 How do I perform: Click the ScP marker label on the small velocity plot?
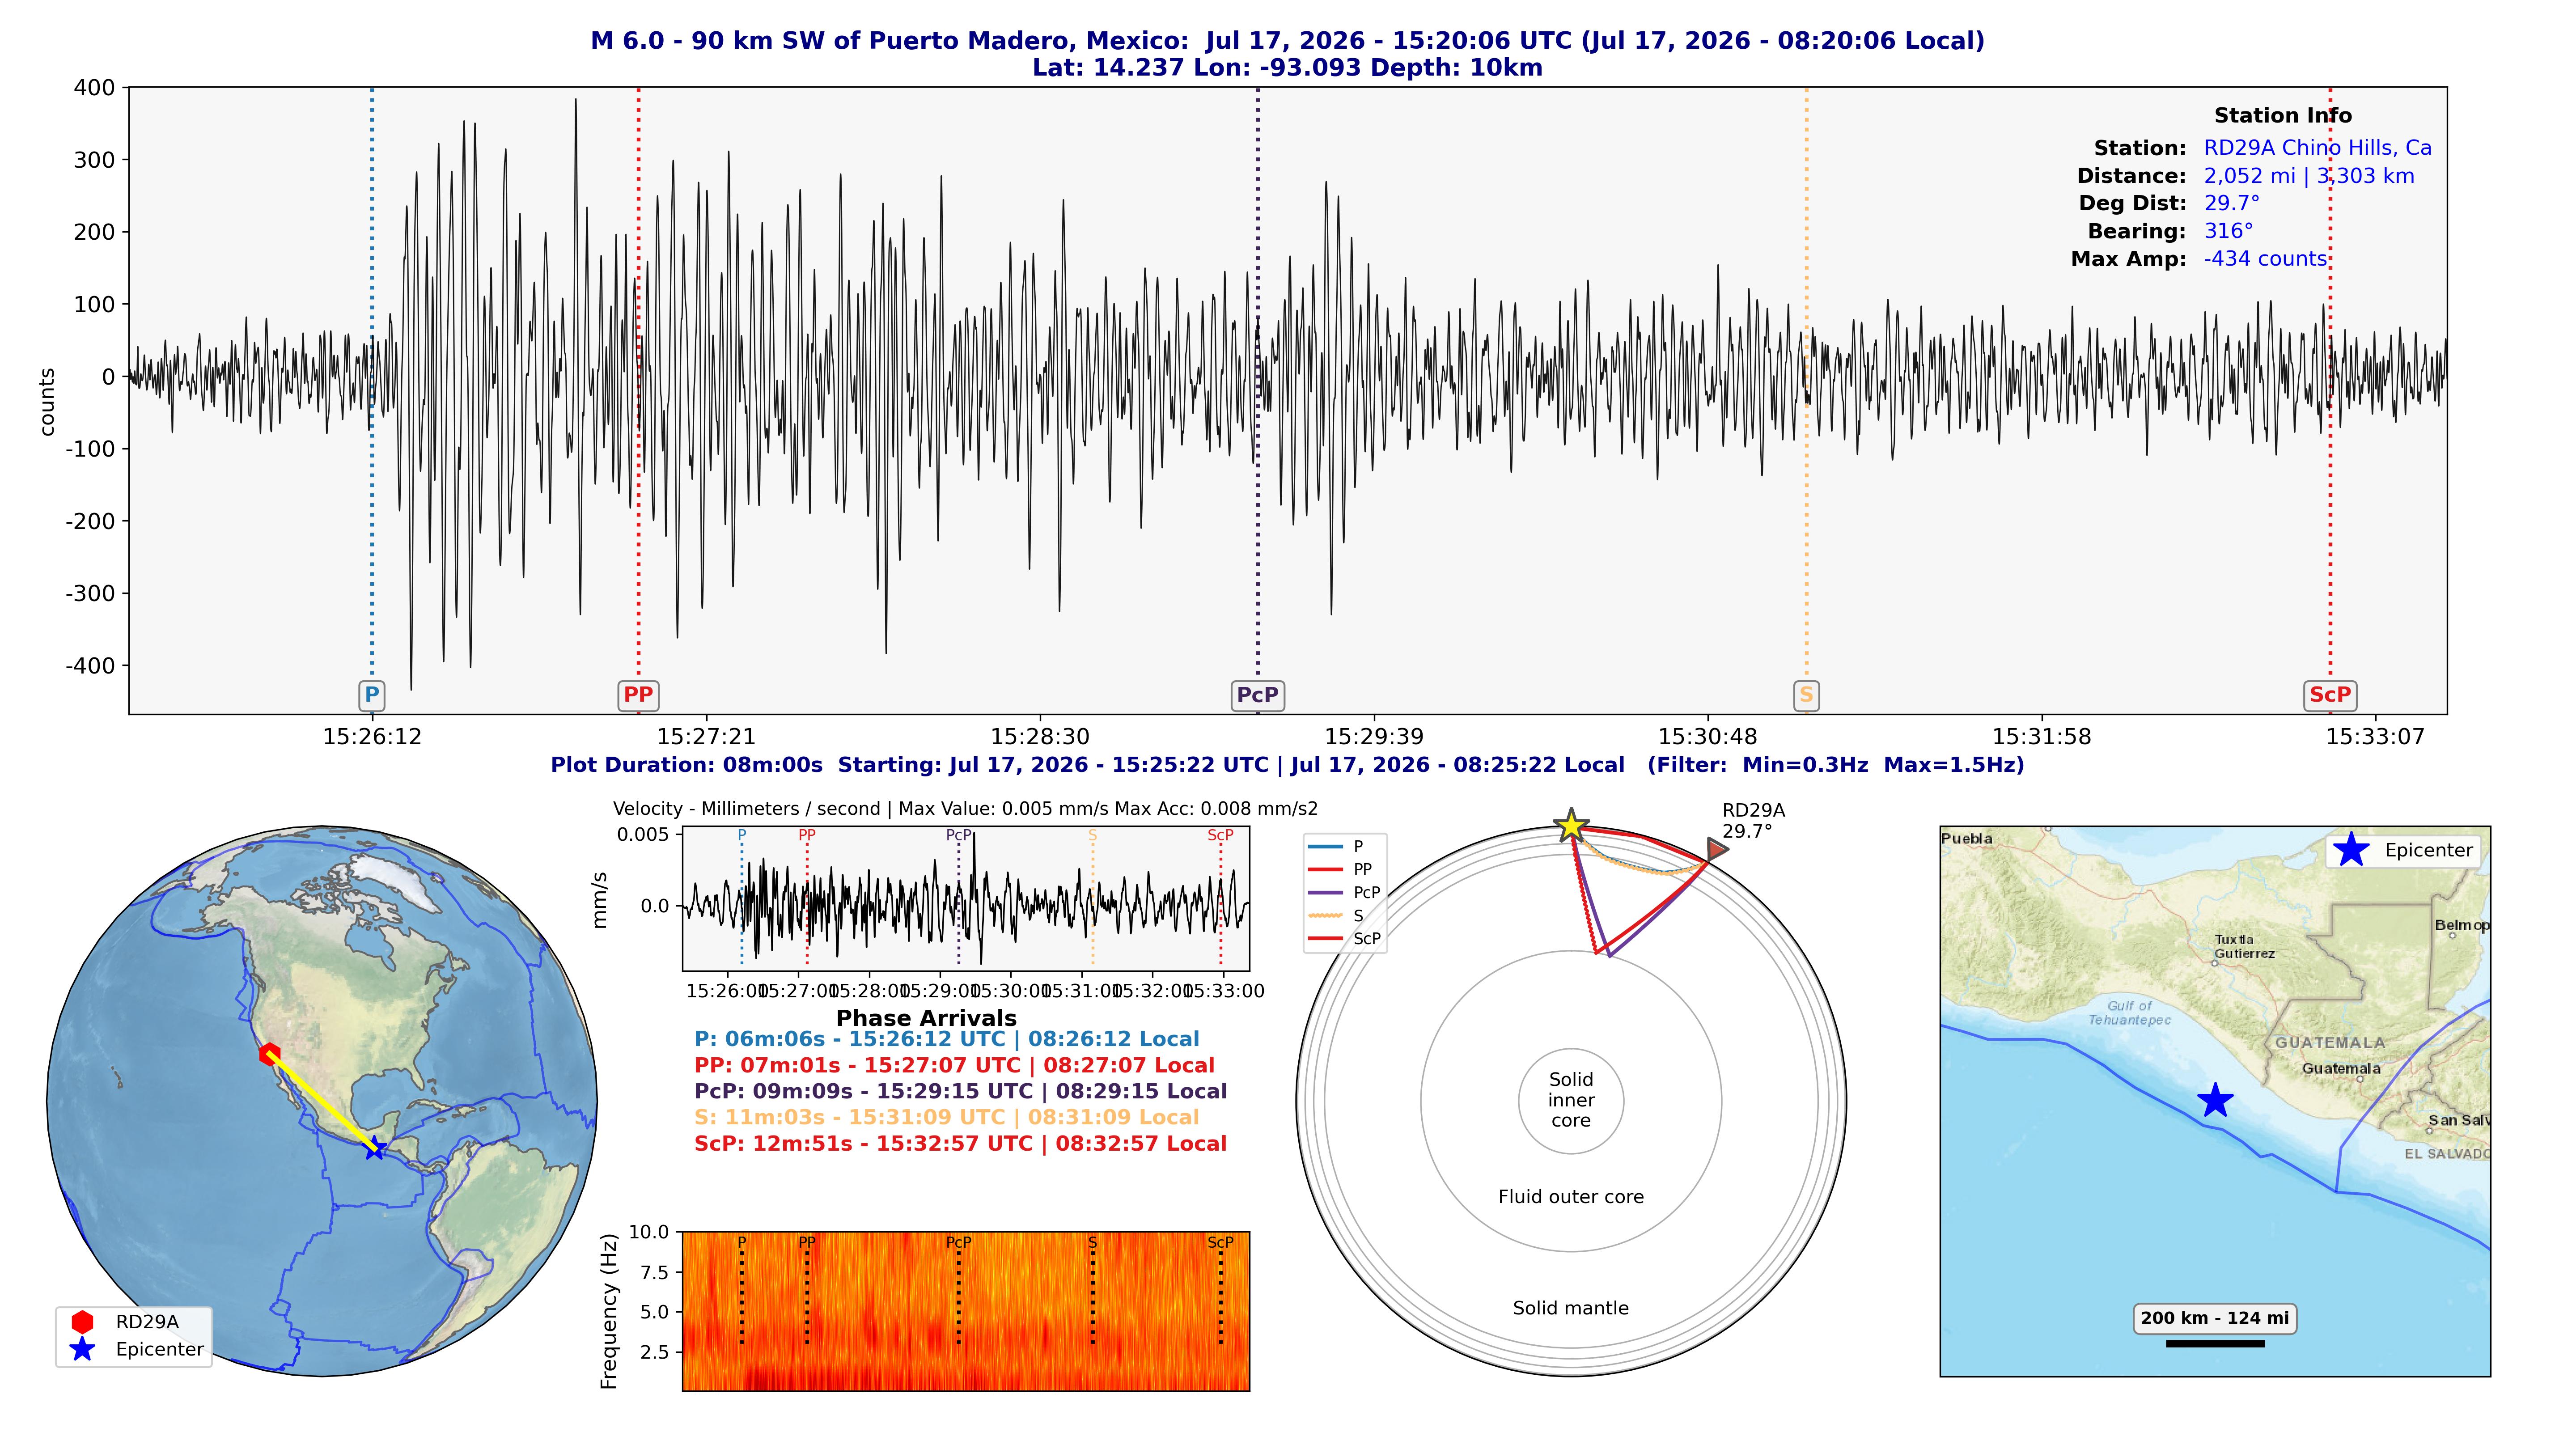tap(1220, 835)
